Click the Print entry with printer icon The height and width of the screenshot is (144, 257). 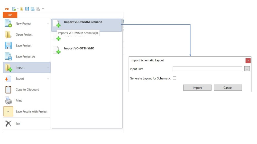(x=27, y=101)
